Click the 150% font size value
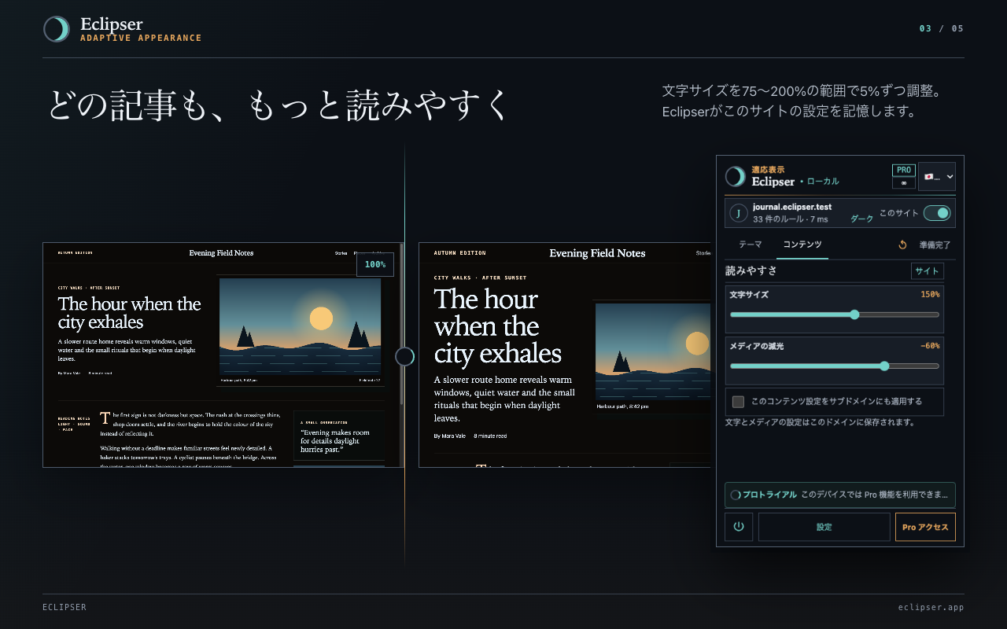The height and width of the screenshot is (629, 1007). (930, 295)
